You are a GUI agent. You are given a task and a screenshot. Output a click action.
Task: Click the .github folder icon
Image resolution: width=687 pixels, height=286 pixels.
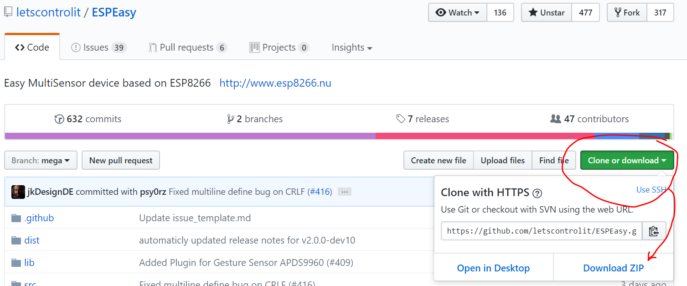tap(16, 218)
